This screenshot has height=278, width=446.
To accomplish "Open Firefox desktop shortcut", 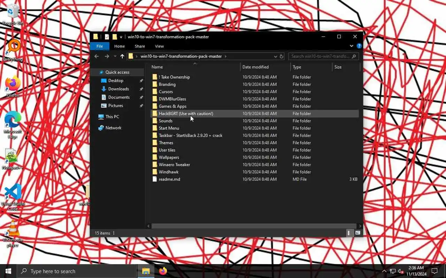I will pyautogui.click(x=13, y=86).
